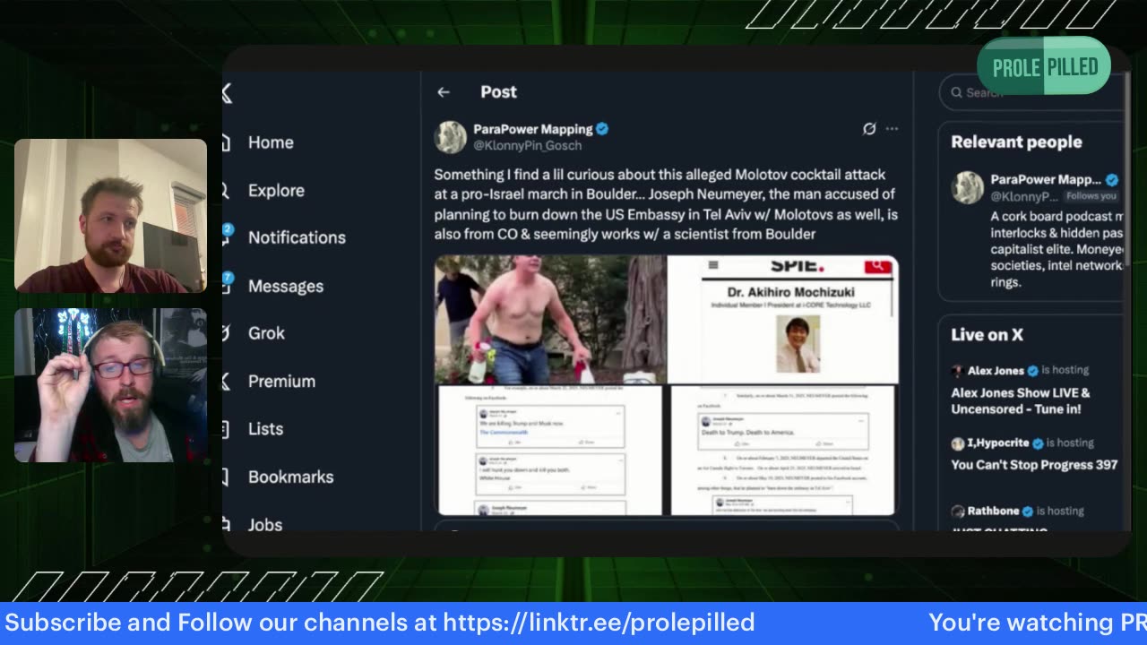Open ParaPower Mapp... in Relevant people
This screenshot has height=645, width=1147.
[1046, 179]
